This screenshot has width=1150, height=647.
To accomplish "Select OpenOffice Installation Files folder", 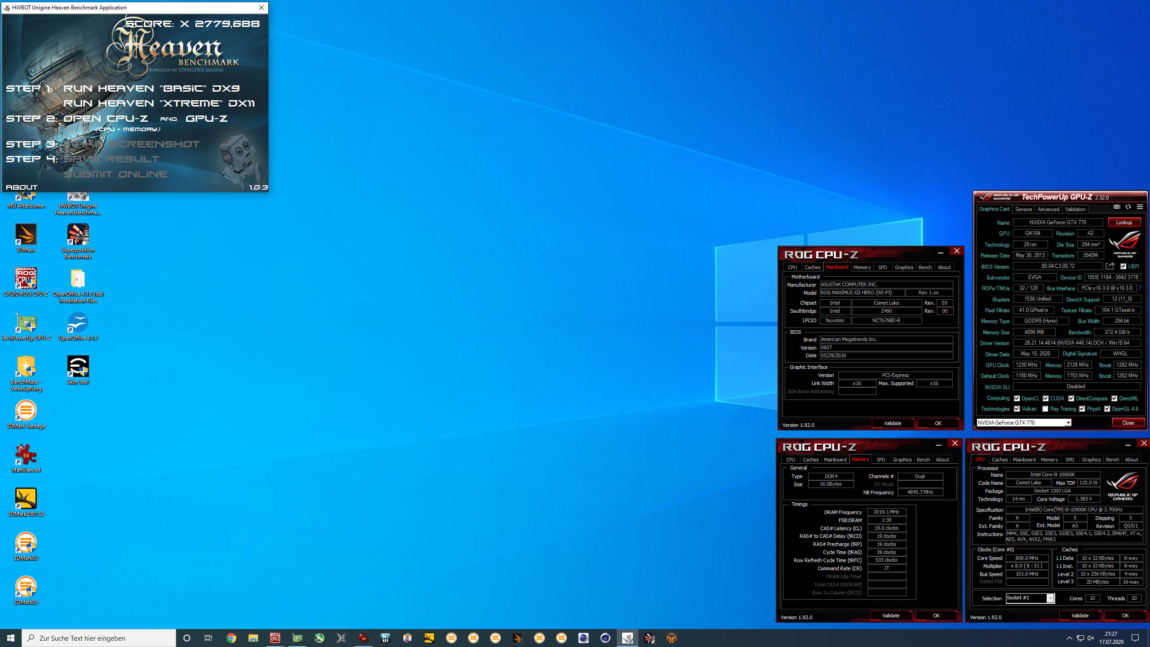I will pyautogui.click(x=78, y=285).
